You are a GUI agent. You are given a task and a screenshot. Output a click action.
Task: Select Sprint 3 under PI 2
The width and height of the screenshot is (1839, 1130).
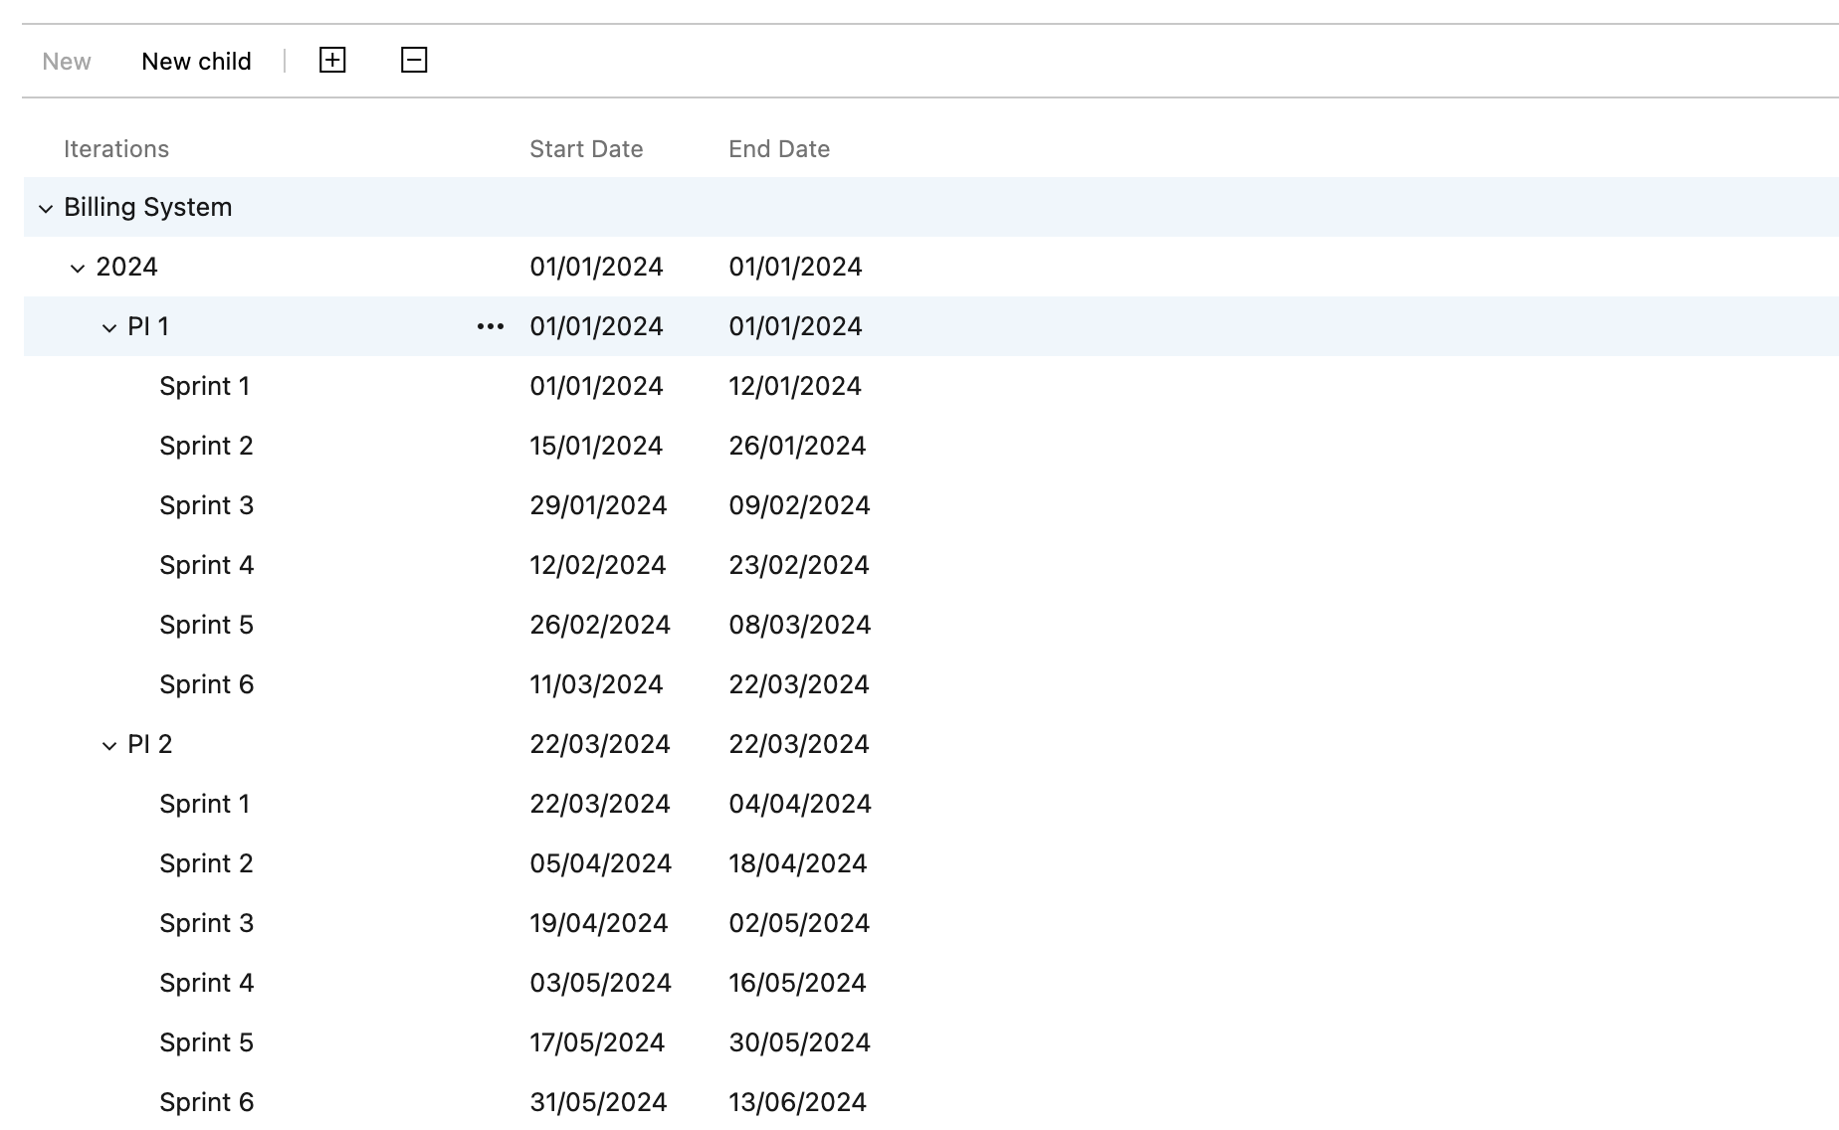(x=206, y=922)
